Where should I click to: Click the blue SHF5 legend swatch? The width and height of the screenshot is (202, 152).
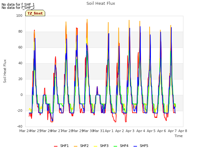pyautogui.click(x=135, y=146)
